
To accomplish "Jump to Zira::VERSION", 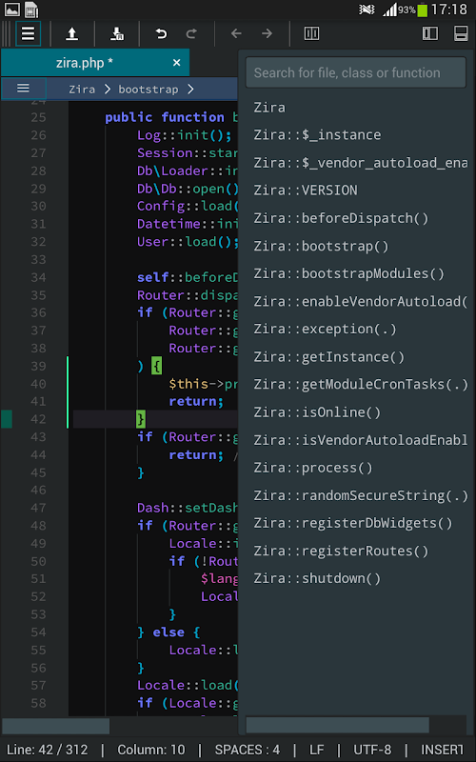I will pyautogui.click(x=306, y=190).
